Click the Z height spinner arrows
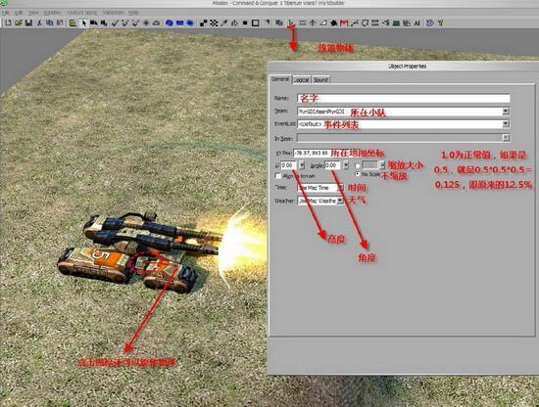Screen dimensions: 539x407 coord(302,165)
